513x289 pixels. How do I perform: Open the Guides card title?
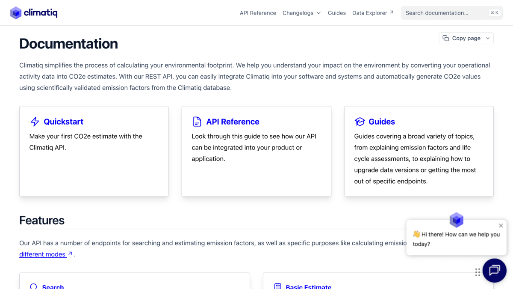[382, 122]
